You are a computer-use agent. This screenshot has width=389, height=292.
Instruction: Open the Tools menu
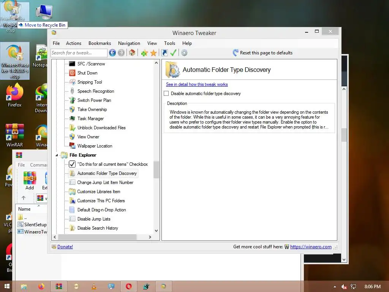pyautogui.click(x=170, y=43)
